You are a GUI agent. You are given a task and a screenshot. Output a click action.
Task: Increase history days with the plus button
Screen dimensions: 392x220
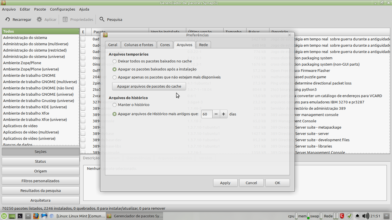[224, 114]
